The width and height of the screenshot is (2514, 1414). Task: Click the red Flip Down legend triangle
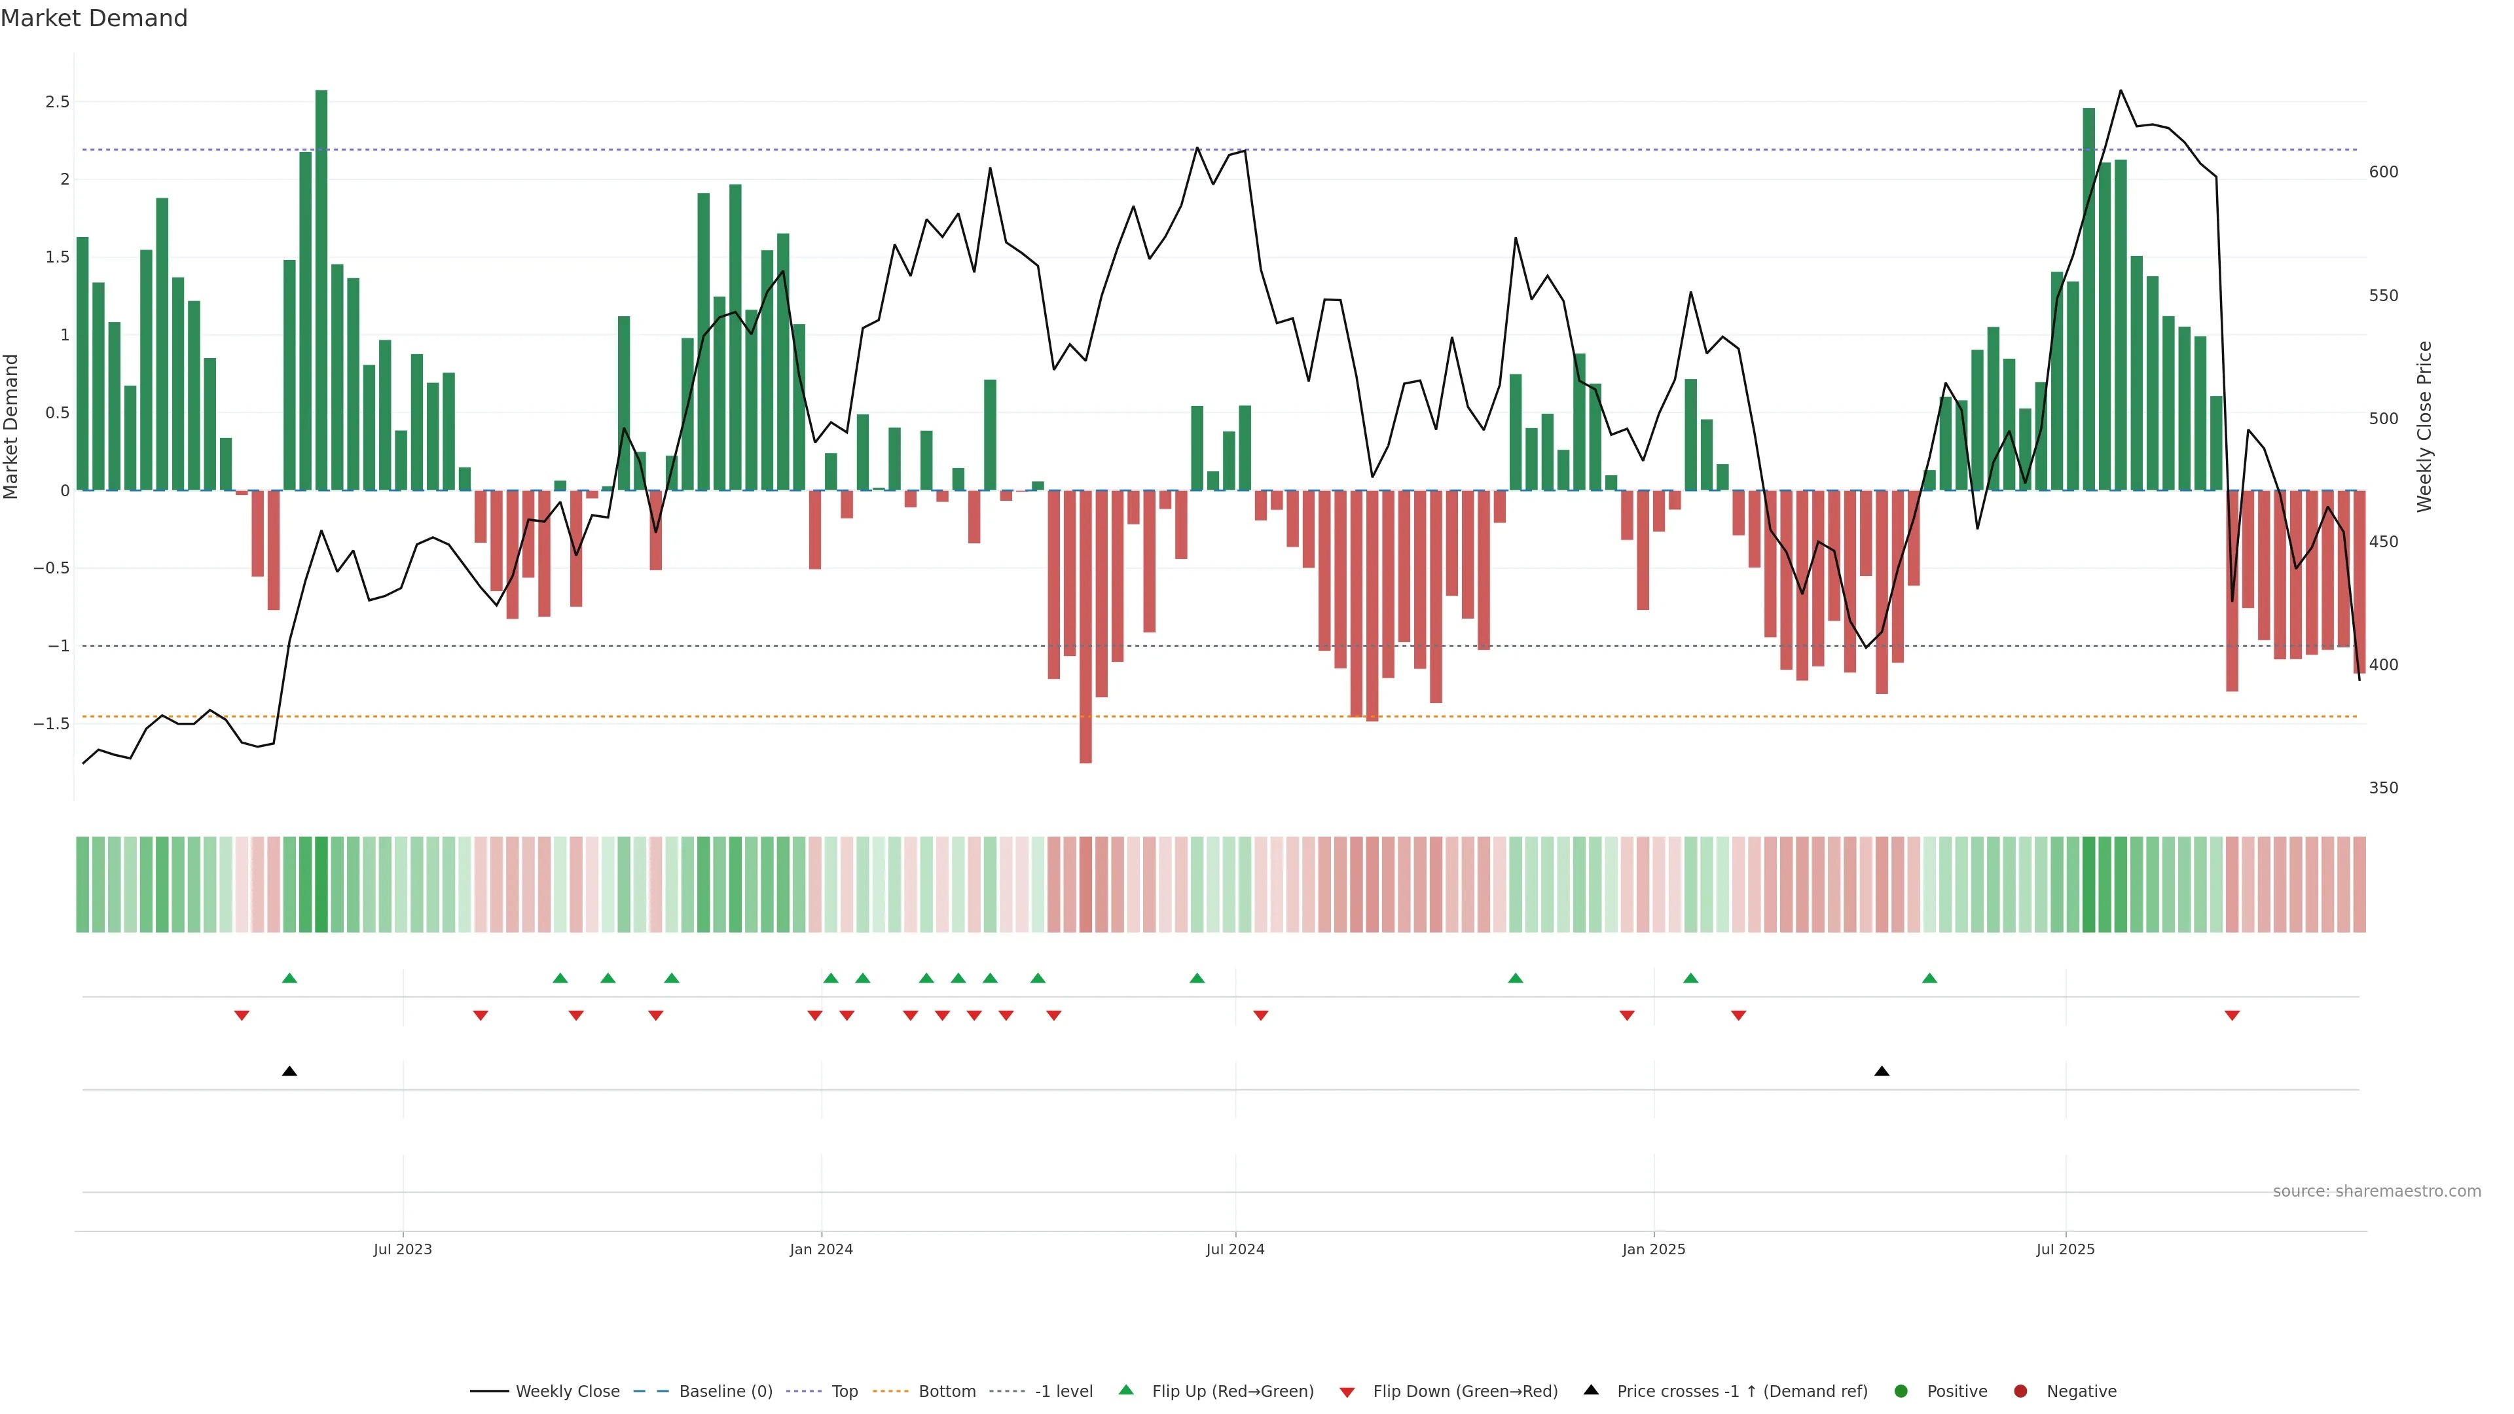pyautogui.click(x=1347, y=1392)
